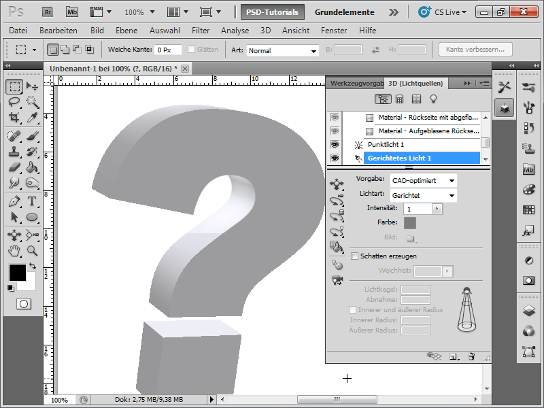Image resolution: width=544 pixels, height=408 pixels.
Task: Select the Eraser tool
Action: [14, 167]
